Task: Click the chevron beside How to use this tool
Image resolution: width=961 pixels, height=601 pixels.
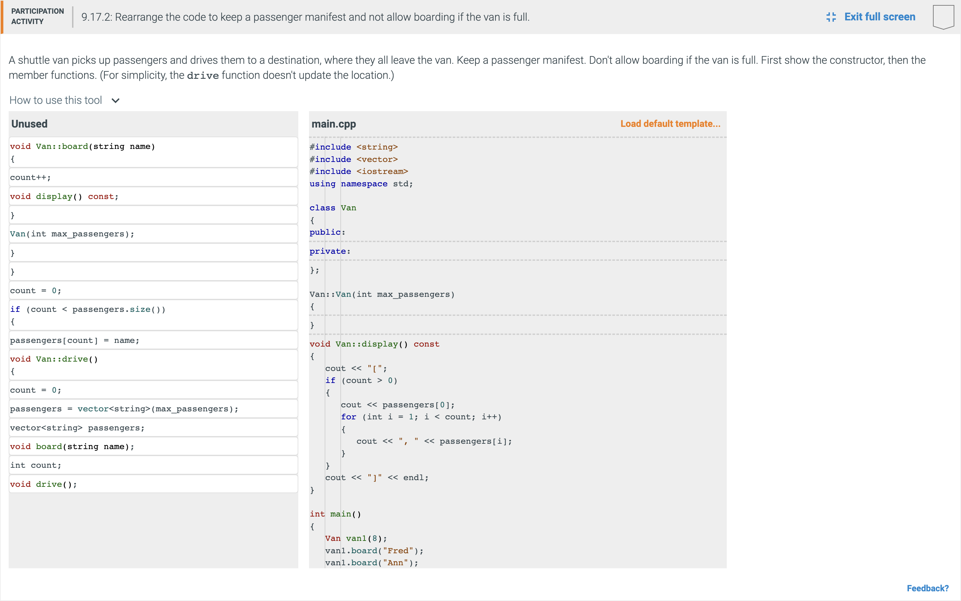Action: click(x=115, y=101)
